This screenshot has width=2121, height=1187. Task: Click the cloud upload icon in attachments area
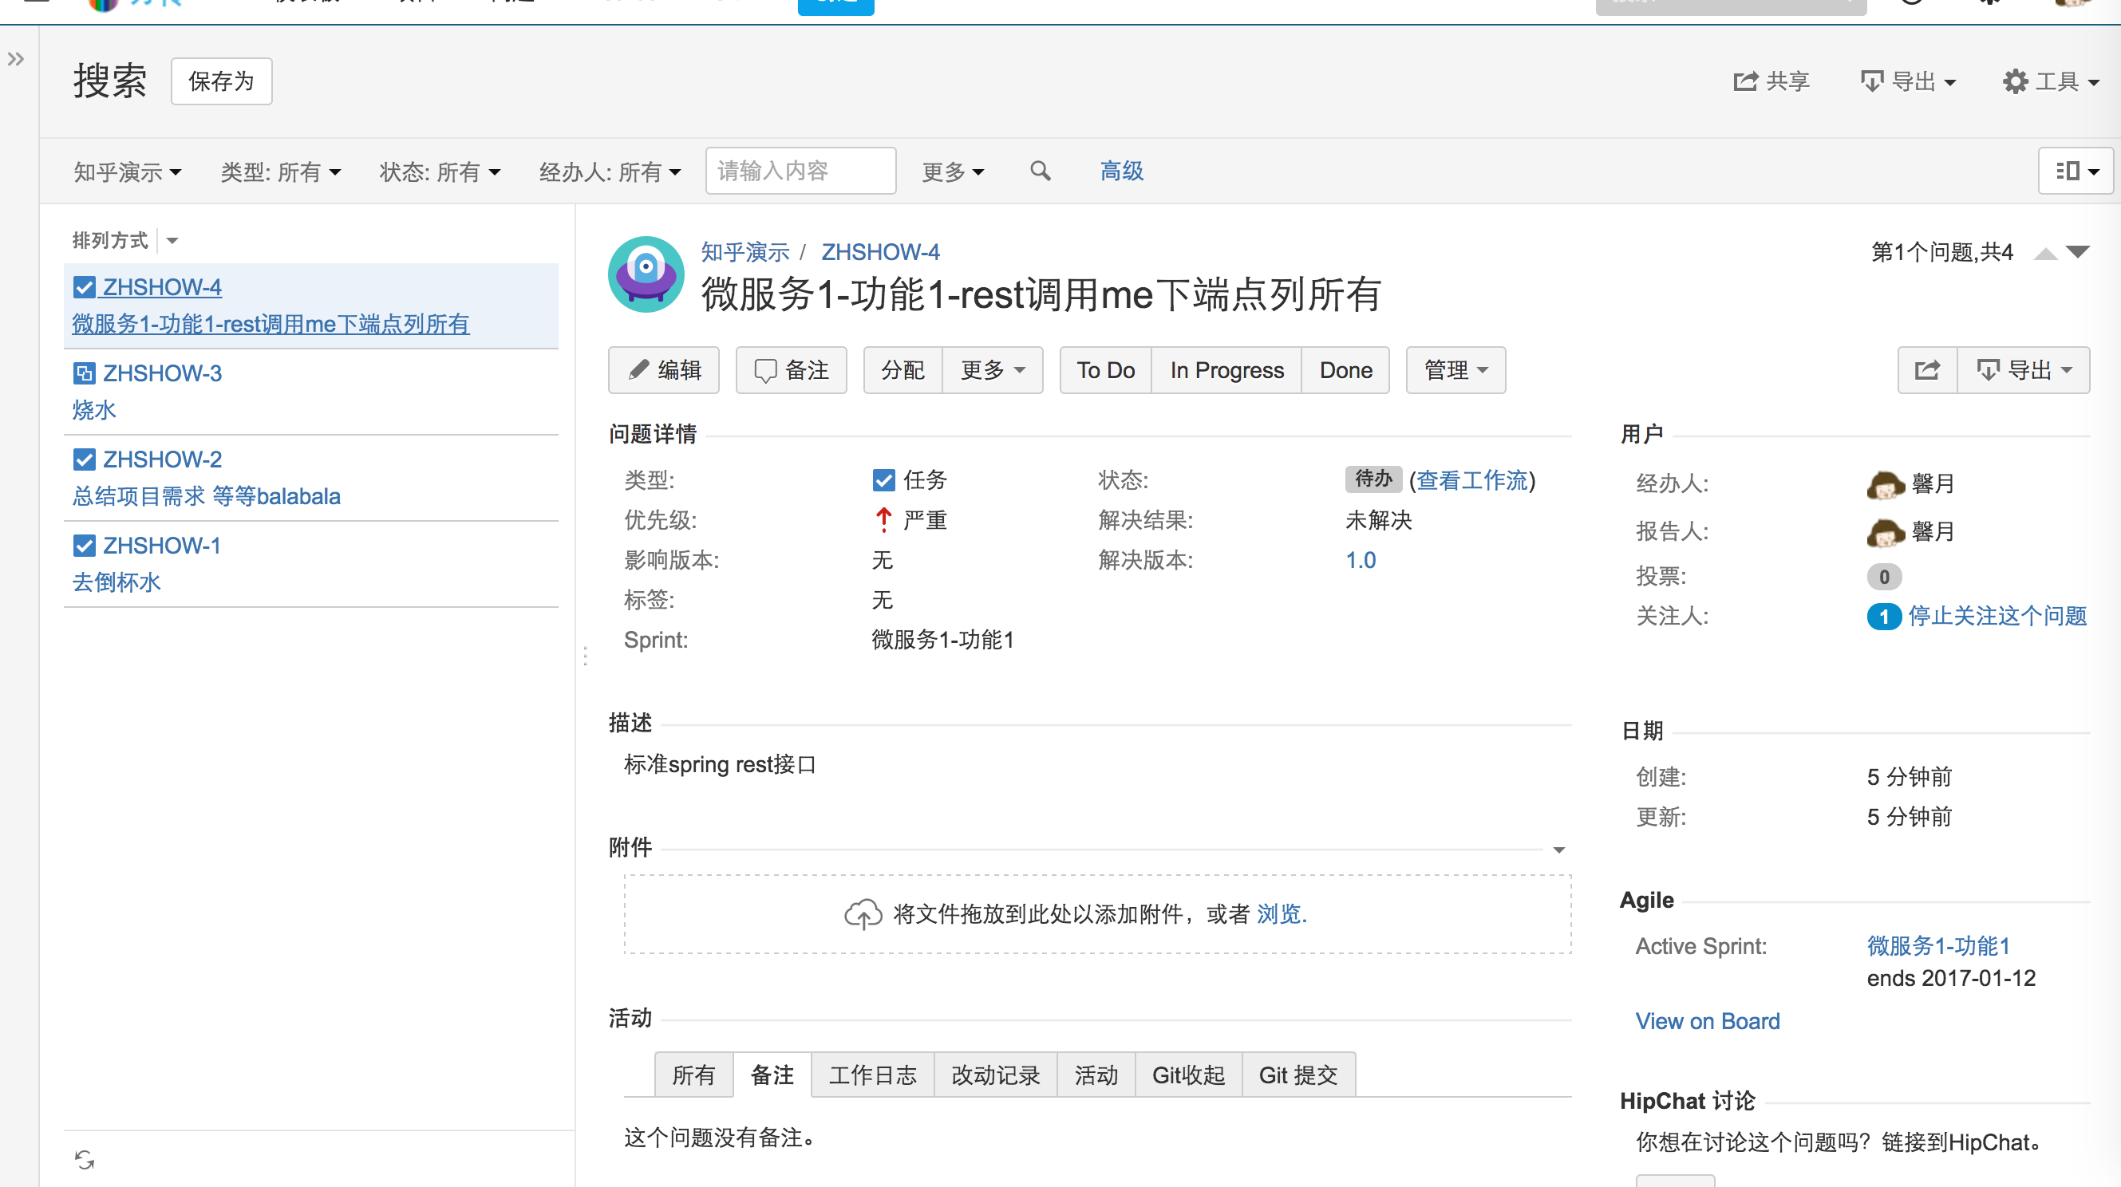click(863, 913)
